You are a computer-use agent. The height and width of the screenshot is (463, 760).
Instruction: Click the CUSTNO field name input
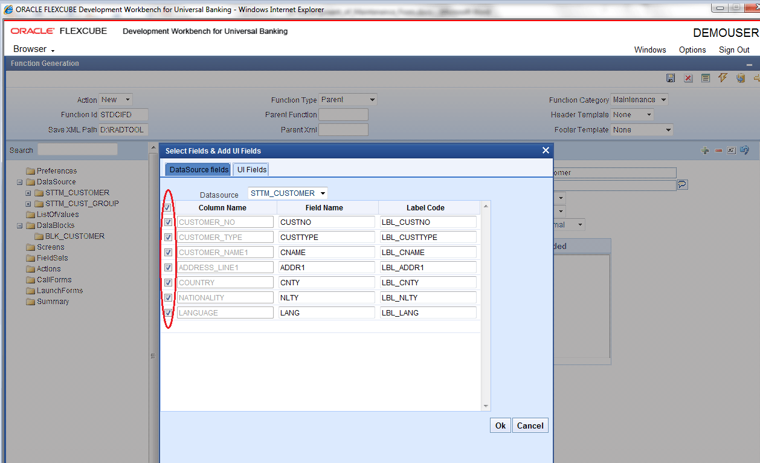click(x=327, y=222)
